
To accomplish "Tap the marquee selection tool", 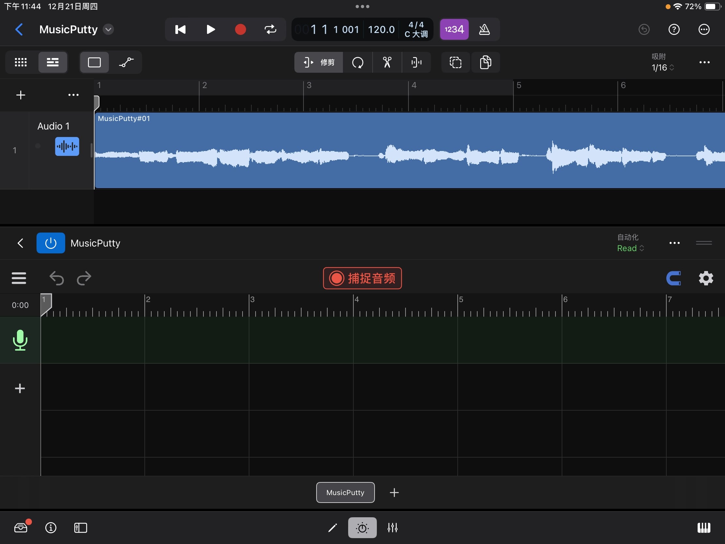I will [x=455, y=62].
